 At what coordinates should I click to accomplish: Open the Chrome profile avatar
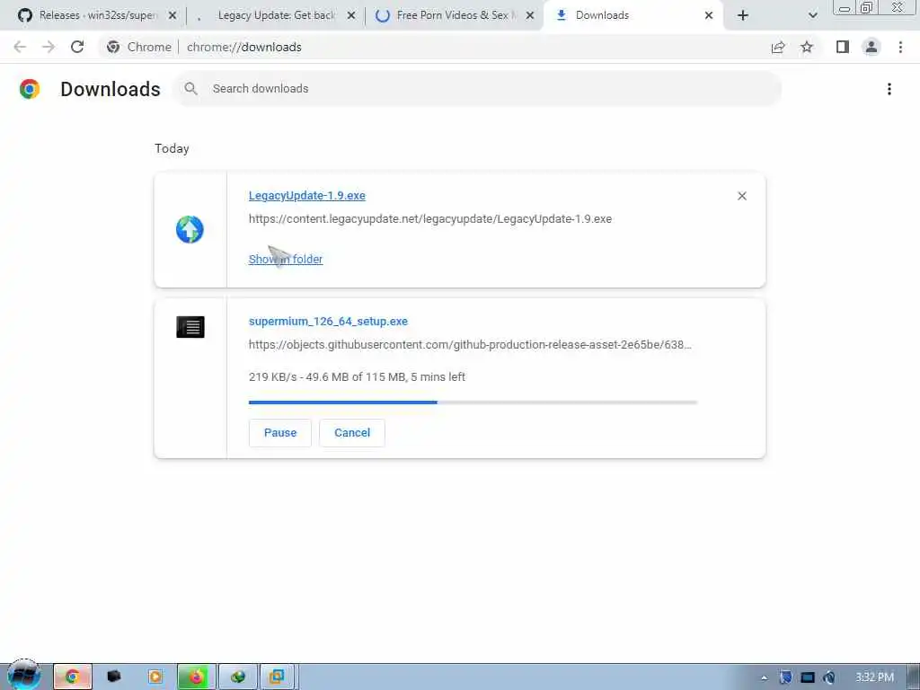tap(871, 47)
